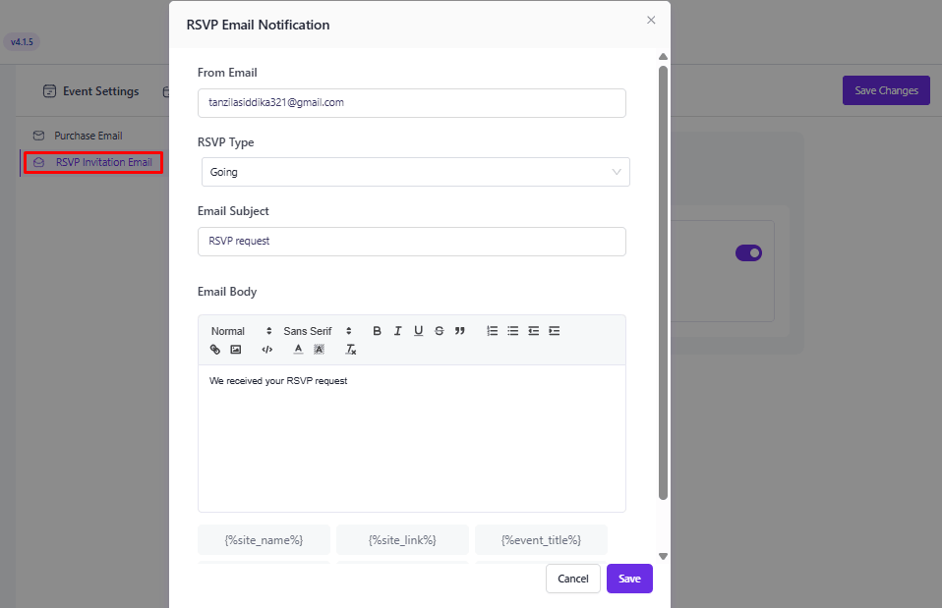Insert a blockquote using the quote icon
Image resolution: width=942 pixels, height=608 pixels.
pyautogui.click(x=459, y=331)
